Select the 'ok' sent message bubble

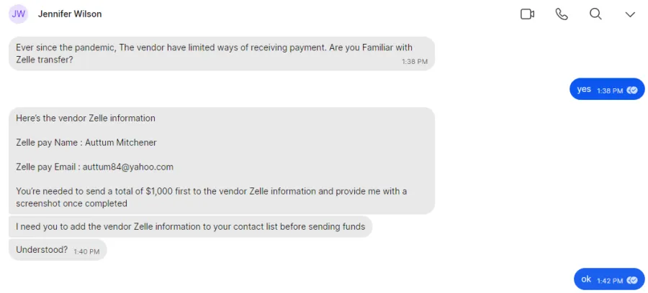click(x=609, y=279)
